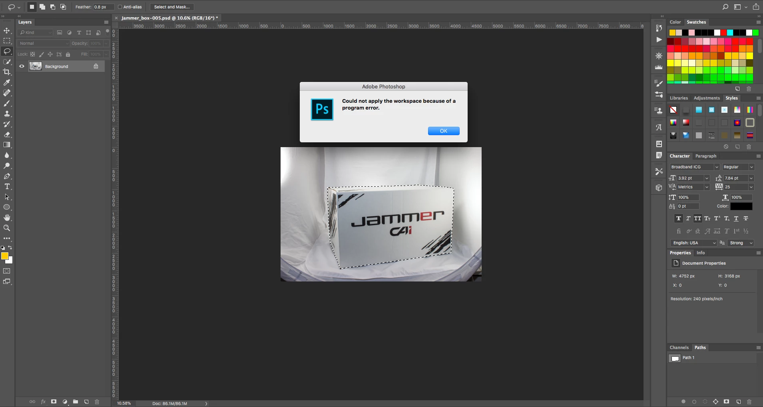The height and width of the screenshot is (407, 763).
Task: Toggle All Caps in Character panel
Action: tap(698, 218)
